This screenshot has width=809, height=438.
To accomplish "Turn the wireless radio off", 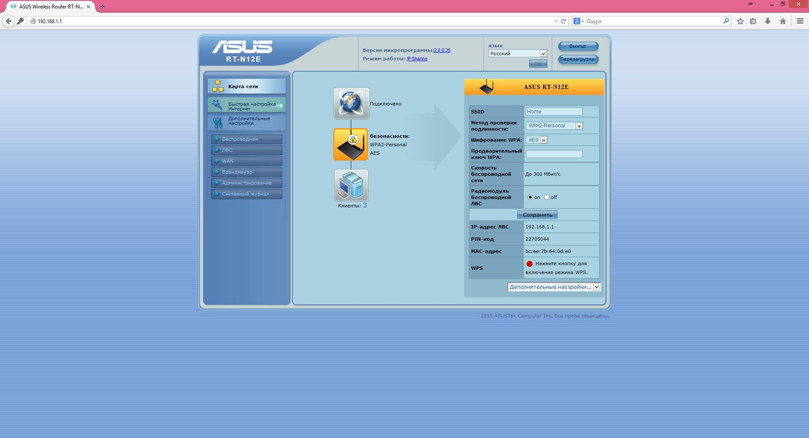I will click(x=547, y=197).
